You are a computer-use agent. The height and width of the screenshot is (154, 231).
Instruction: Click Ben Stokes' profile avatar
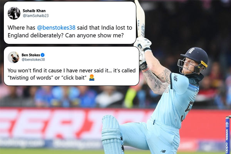(x=13, y=57)
